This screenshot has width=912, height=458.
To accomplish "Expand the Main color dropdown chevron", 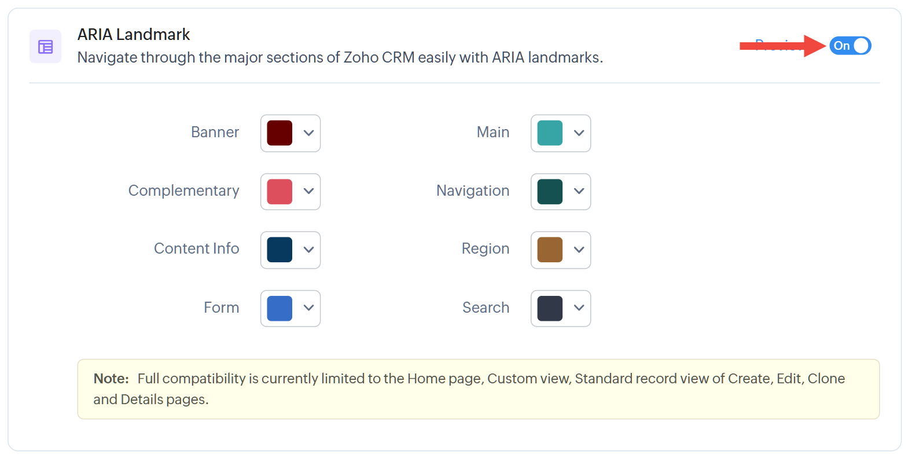I will coord(579,133).
